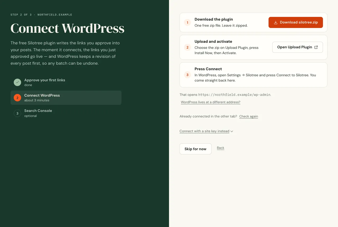Viewport: 338px width, 227px height.
Task: Skip this step for now
Action: [x=195, y=149]
